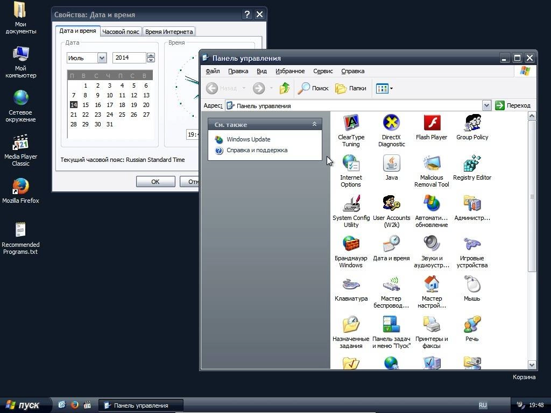Open Панель задач и меню Пуск icon

pyautogui.click(x=391, y=332)
